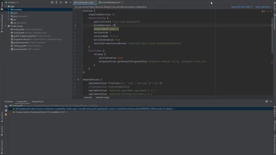Fold the defaultConfig block gutter marker
The width and height of the screenshot is (276, 155).
tap(82, 18)
